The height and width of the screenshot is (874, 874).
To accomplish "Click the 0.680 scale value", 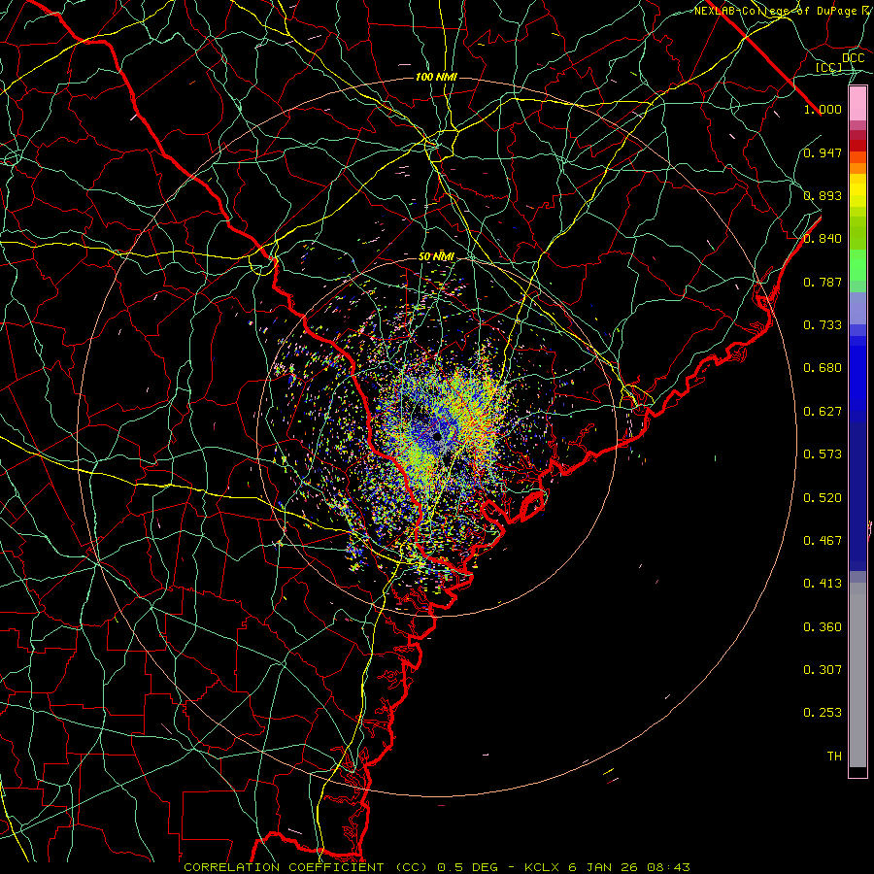I will tap(823, 368).
